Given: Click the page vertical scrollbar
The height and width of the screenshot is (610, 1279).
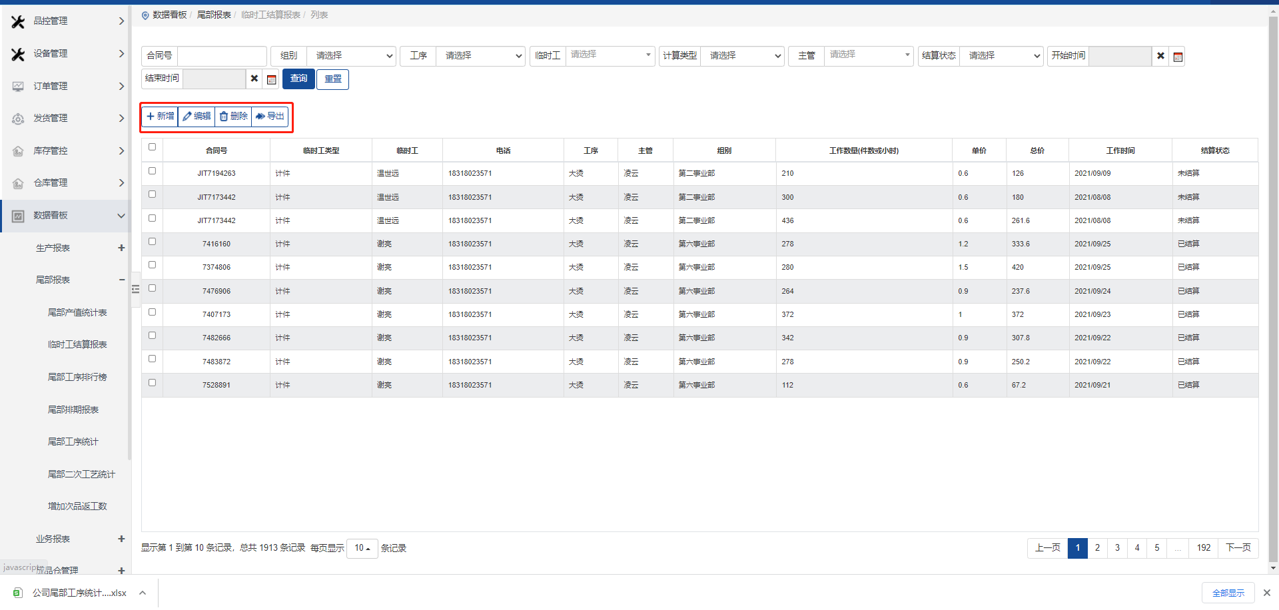Looking at the screenshot, I should (x=1273, y=266).
